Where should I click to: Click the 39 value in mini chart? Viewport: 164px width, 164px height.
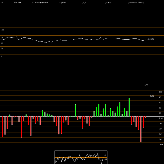coord(106,159)
